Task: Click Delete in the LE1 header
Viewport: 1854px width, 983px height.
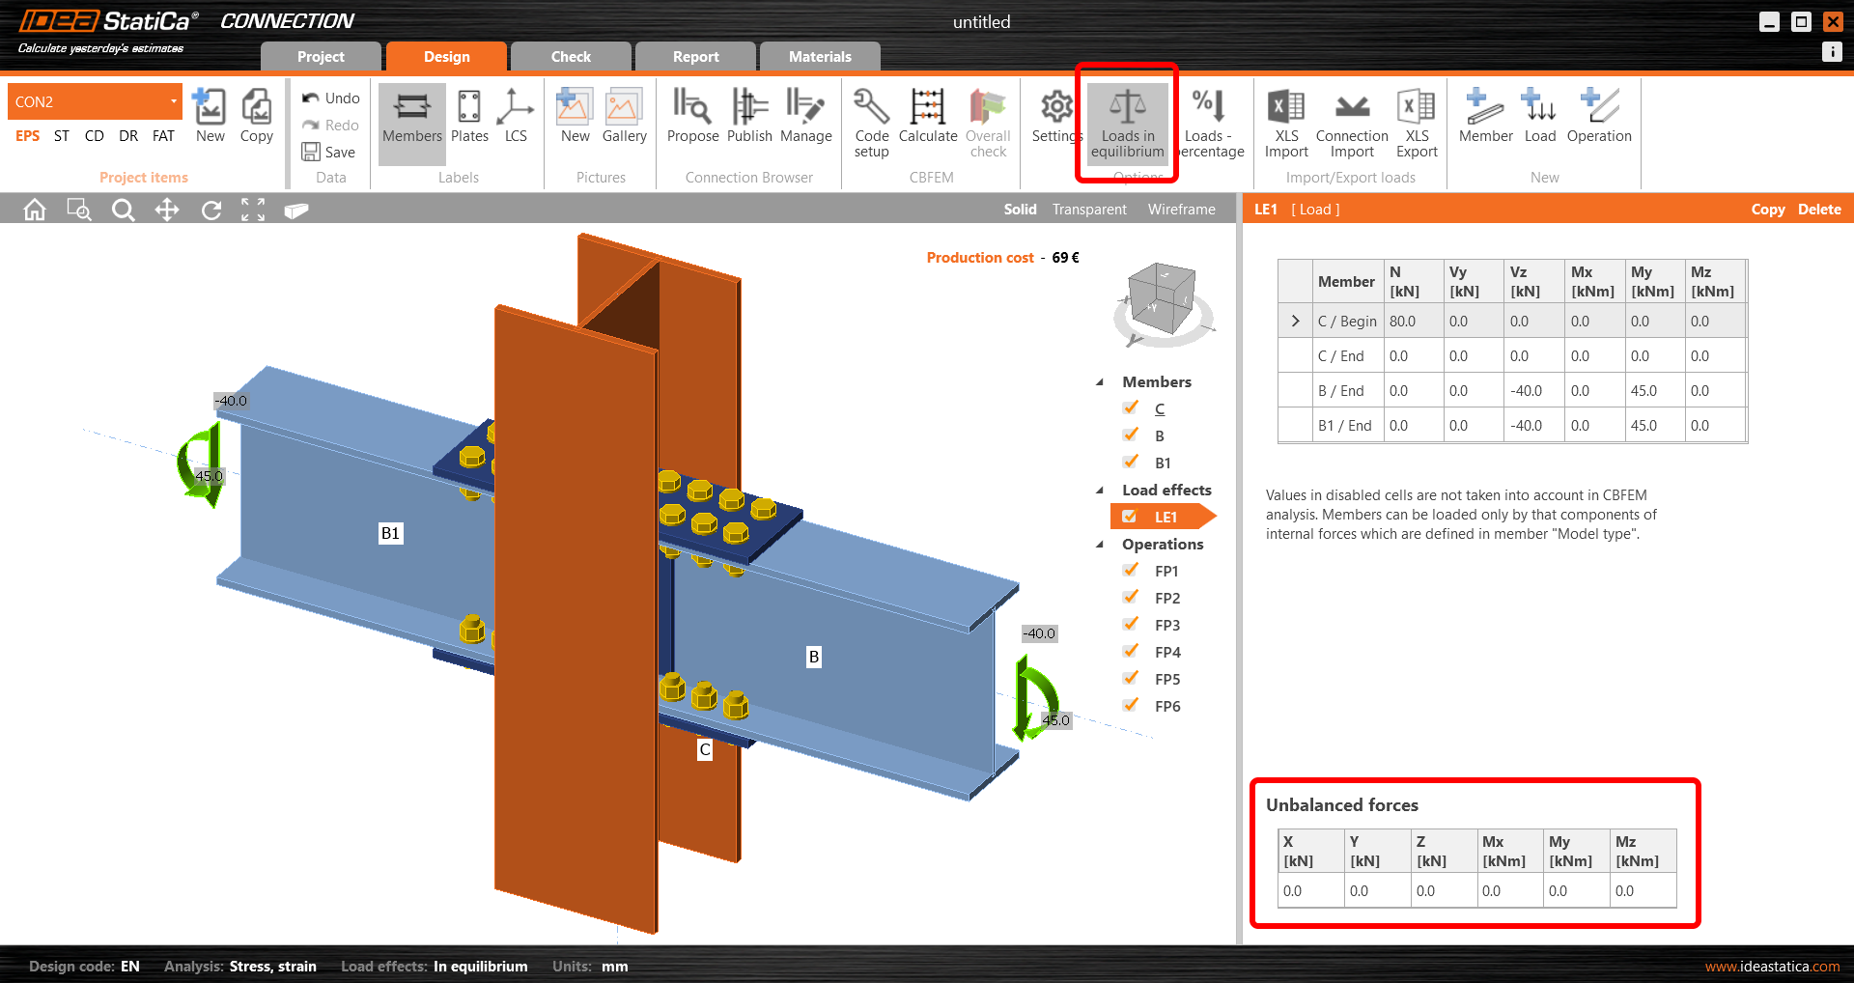Action: click(x=1818, y=210)
